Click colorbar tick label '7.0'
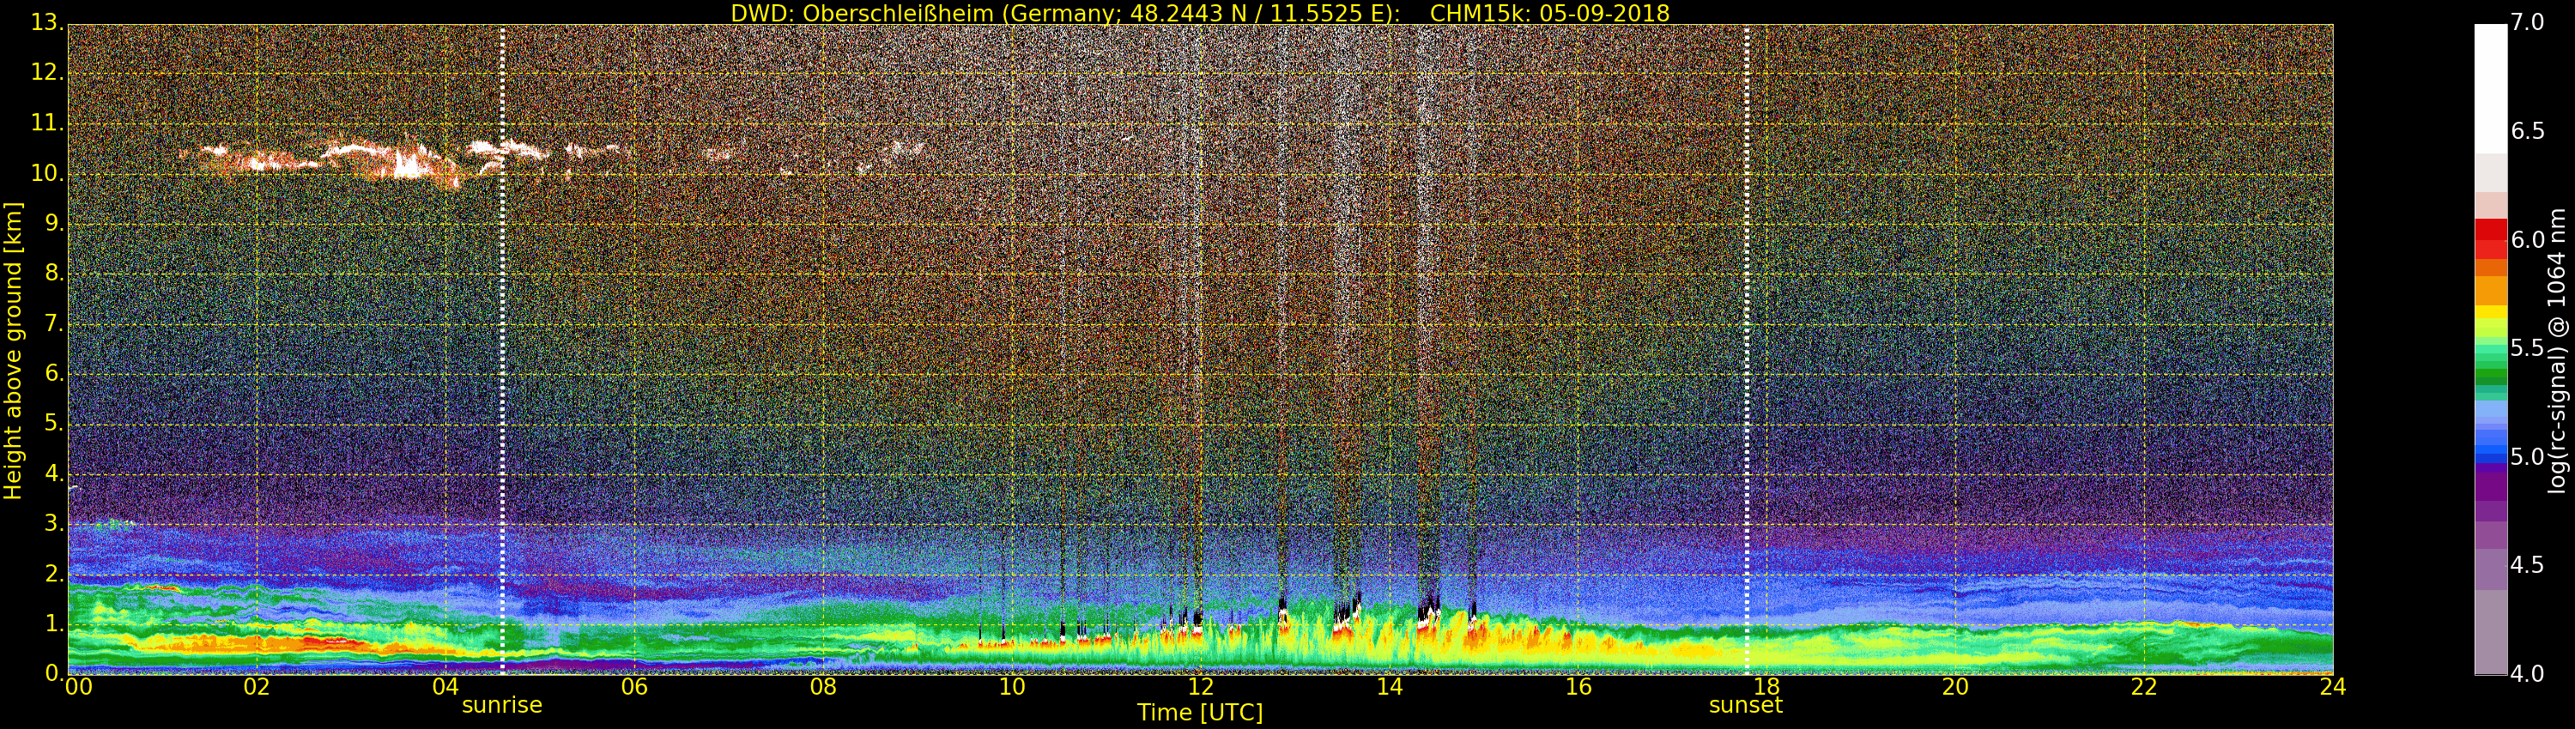The image size is (2575, 729). click(x=2527, y=22)
